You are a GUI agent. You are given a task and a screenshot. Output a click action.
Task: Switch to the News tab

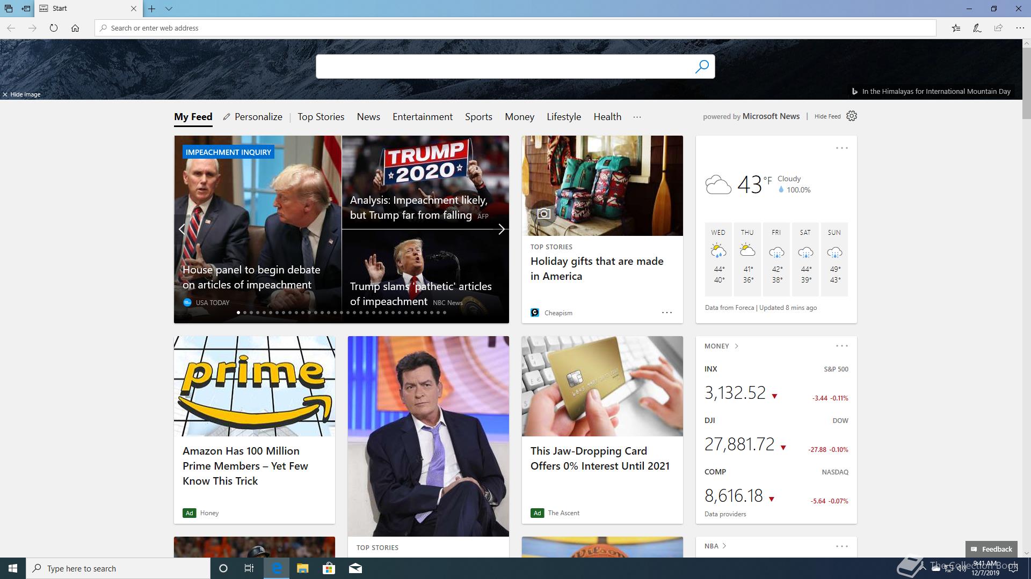(x=368, y=117)
